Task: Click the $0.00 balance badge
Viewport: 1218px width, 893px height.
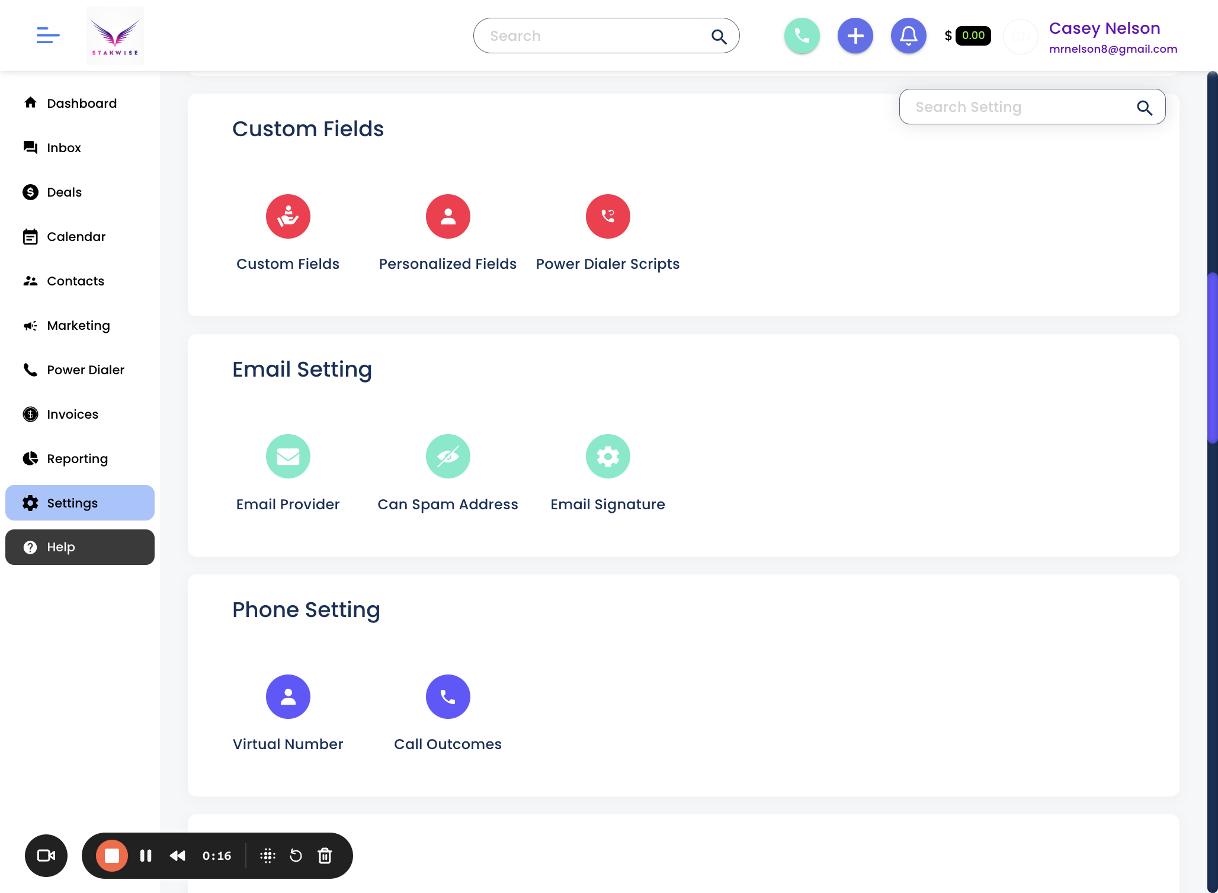Action: (x=973, y=36)
